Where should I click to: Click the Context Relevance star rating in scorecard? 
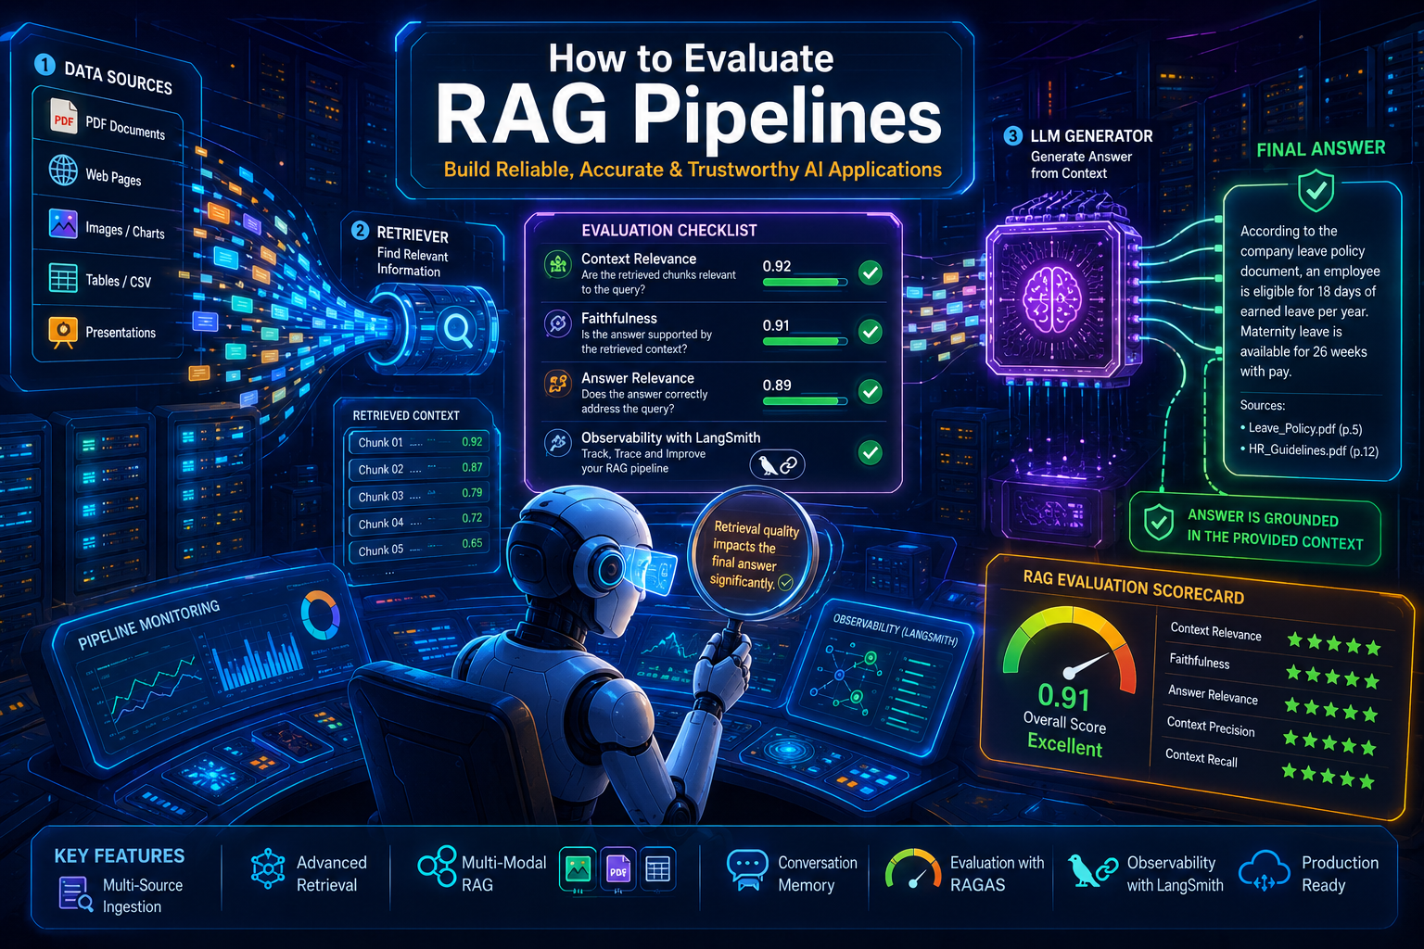[1333, 644]
